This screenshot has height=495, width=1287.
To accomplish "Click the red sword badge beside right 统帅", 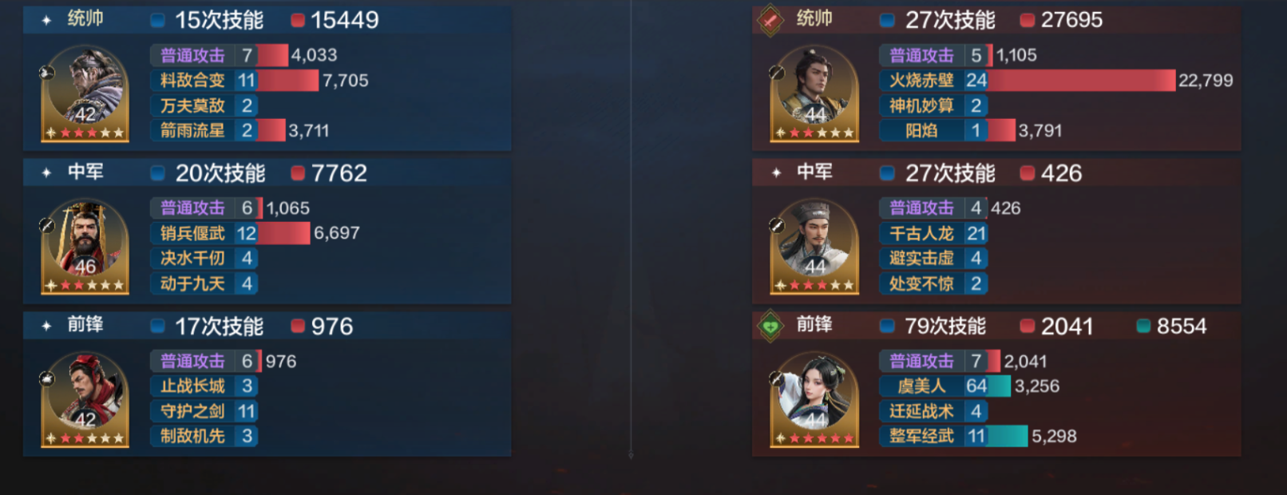I will click(x=770, y=20).
